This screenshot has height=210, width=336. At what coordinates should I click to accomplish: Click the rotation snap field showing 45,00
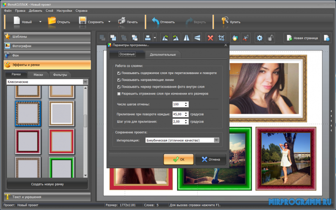(178, 114)
